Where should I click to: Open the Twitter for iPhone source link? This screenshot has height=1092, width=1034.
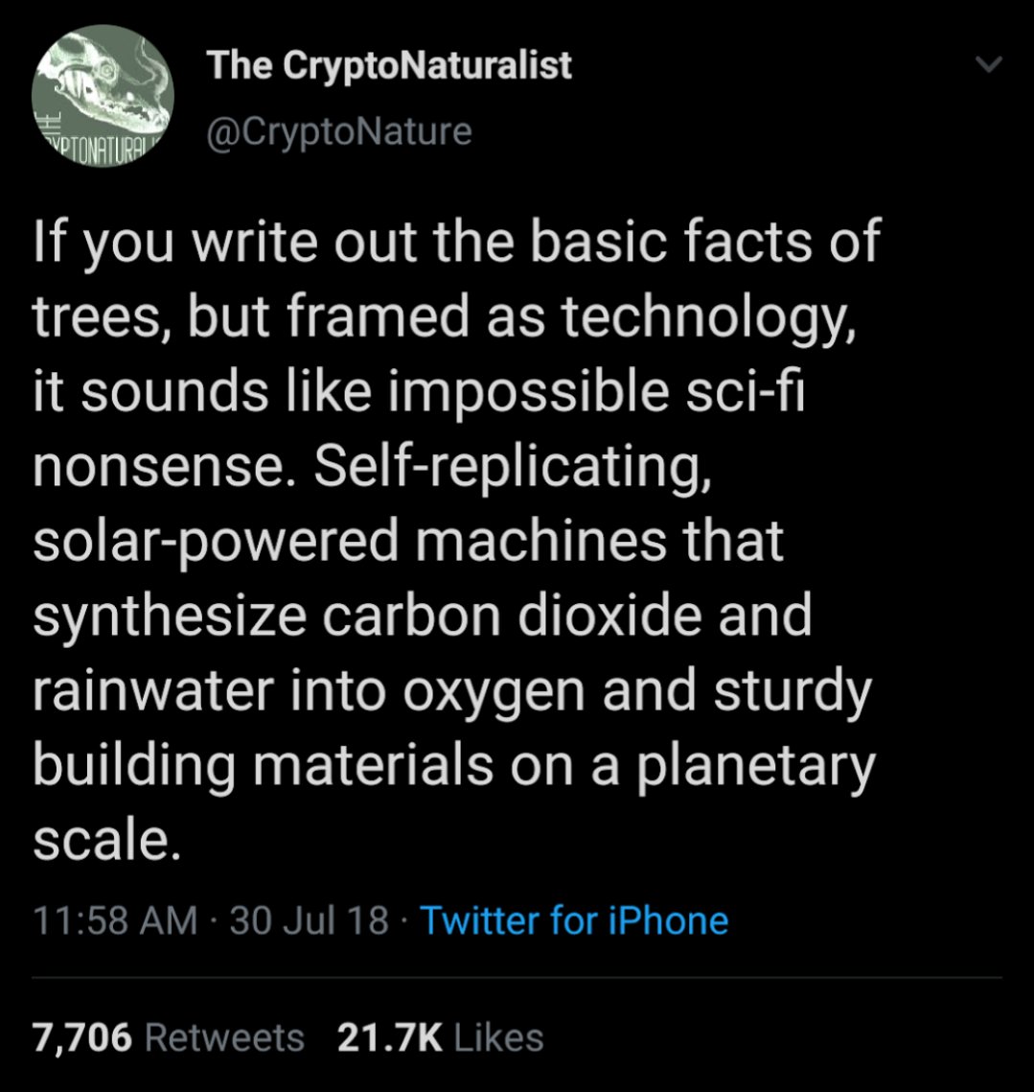pyautogui.click(x=574, y=920)
